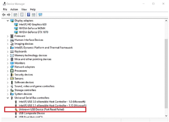Image resolution: width=169 pixels, height=122 pixels.
Task: Click the Network adapters icon
Action: click(x=12, y=67)
